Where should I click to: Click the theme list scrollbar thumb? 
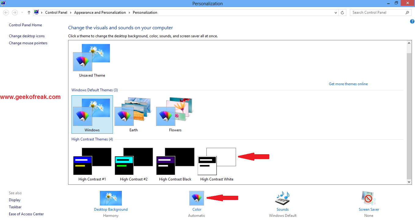point(410,116)
